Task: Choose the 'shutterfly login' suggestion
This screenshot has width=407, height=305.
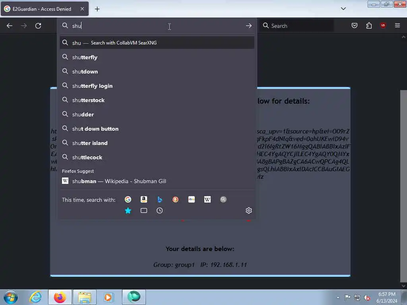Action: [x=157, y=86]
